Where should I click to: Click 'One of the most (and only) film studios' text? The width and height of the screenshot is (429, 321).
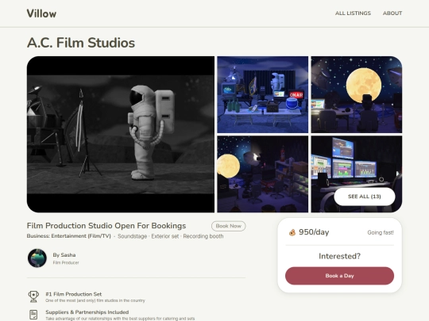(x=95, y=300)
